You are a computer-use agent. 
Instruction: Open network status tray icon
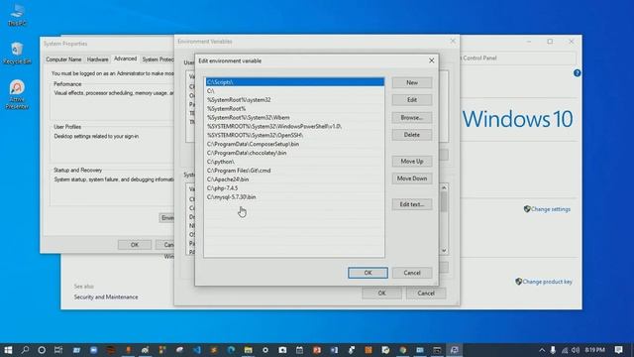[x=565, y=350]
